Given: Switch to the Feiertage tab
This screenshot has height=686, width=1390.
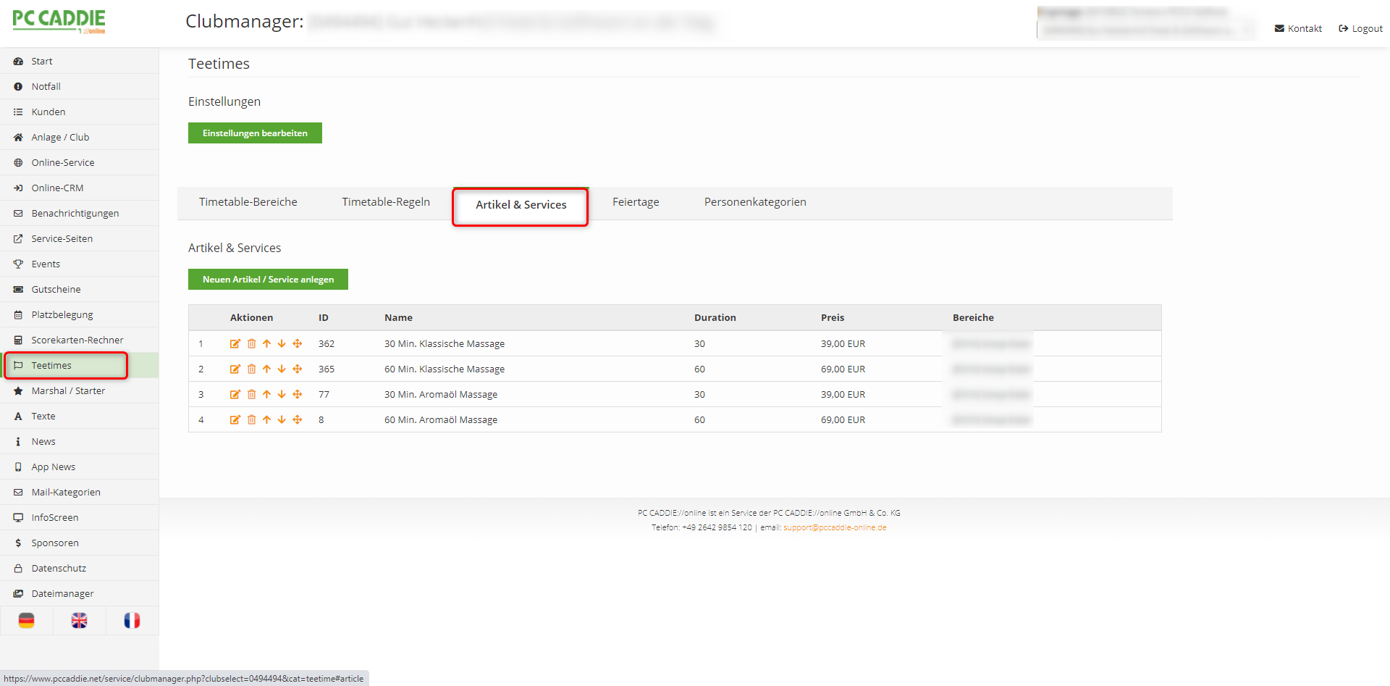Looking at the screenshot, I should (635, 202).
